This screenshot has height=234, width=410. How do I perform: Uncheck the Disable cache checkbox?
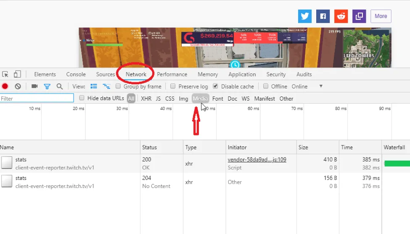point(215,86)
